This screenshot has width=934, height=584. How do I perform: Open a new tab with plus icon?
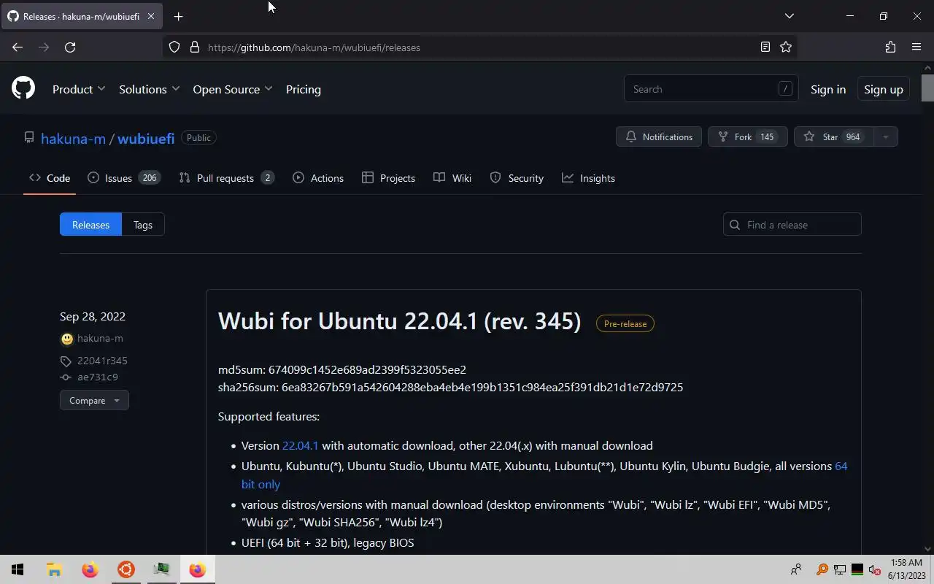(x=178, y=16)
